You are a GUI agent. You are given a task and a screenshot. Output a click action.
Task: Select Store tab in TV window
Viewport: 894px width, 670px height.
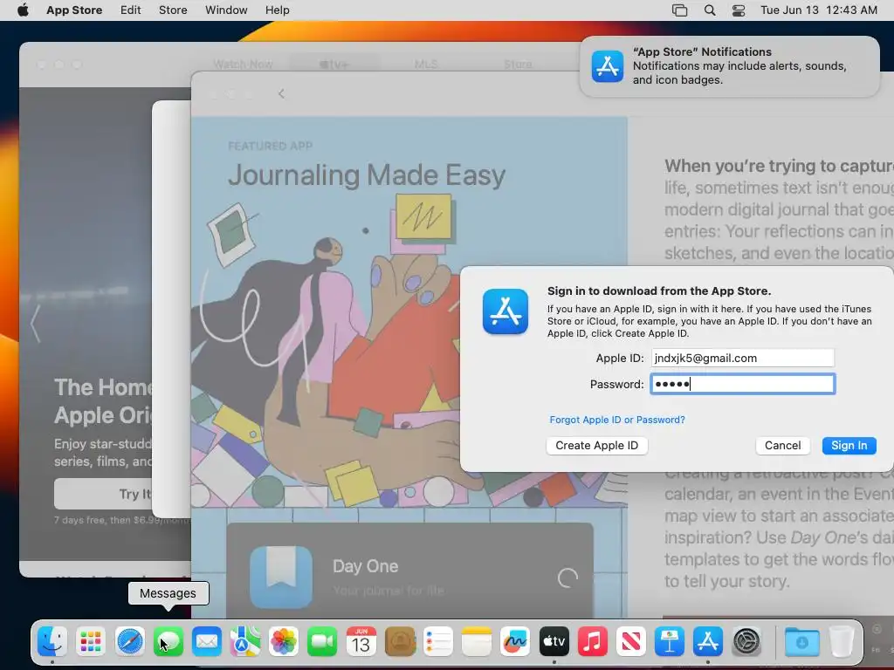coord(518,65)
